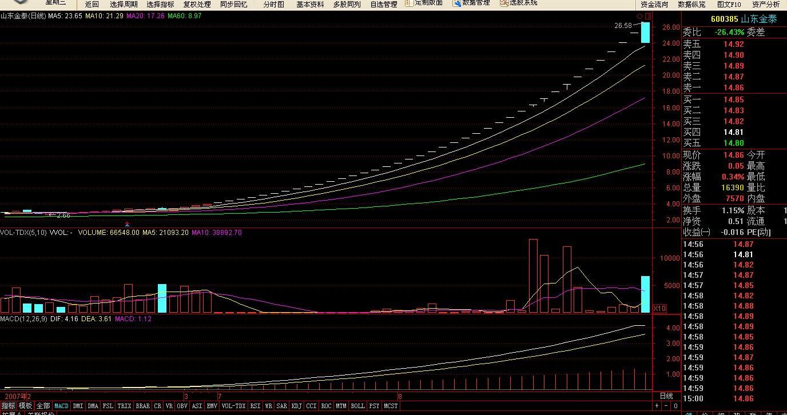Viewport: 787px width, 415px height.
Task: Select the BRAR indicator tab
Action: click(142, 406)
